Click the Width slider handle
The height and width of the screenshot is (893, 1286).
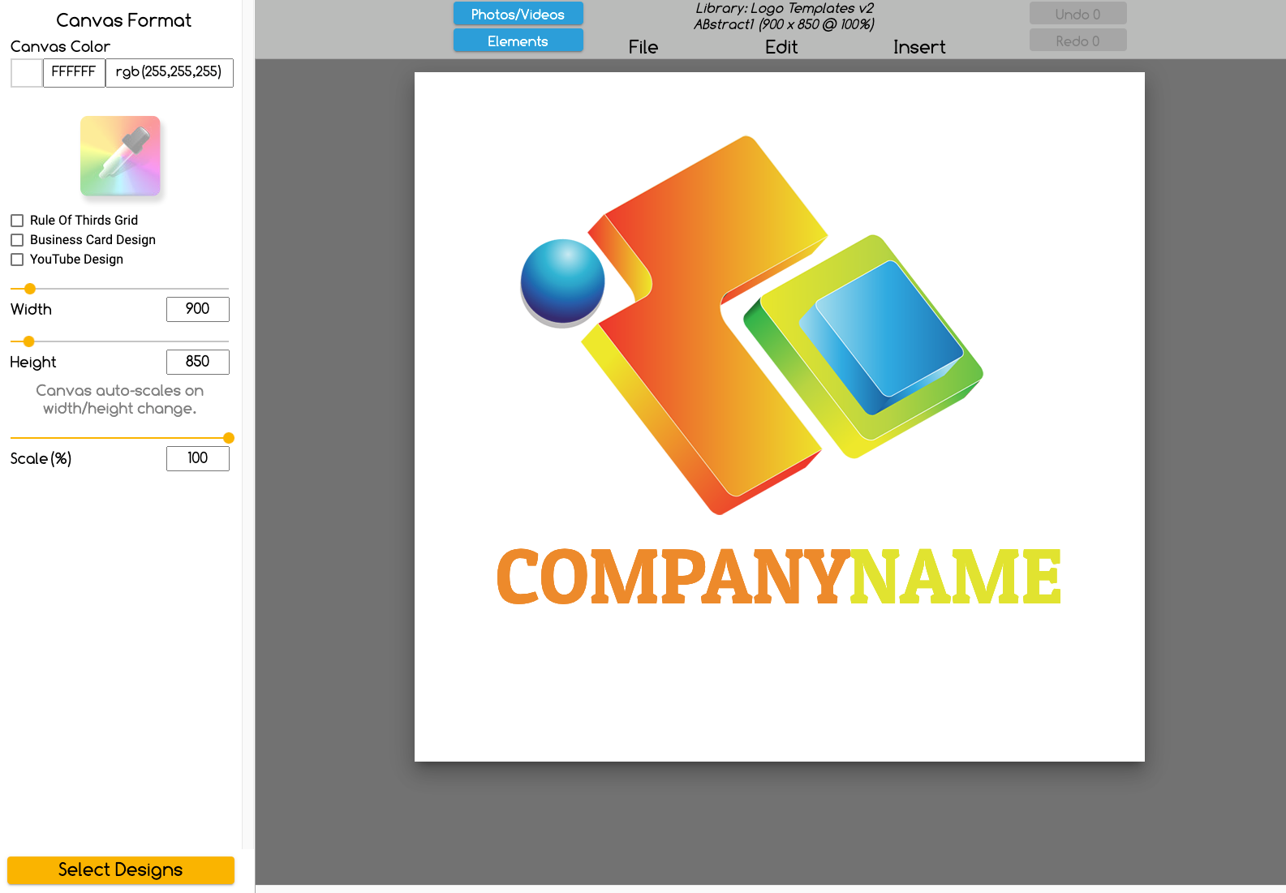click(x=30, y=289)
